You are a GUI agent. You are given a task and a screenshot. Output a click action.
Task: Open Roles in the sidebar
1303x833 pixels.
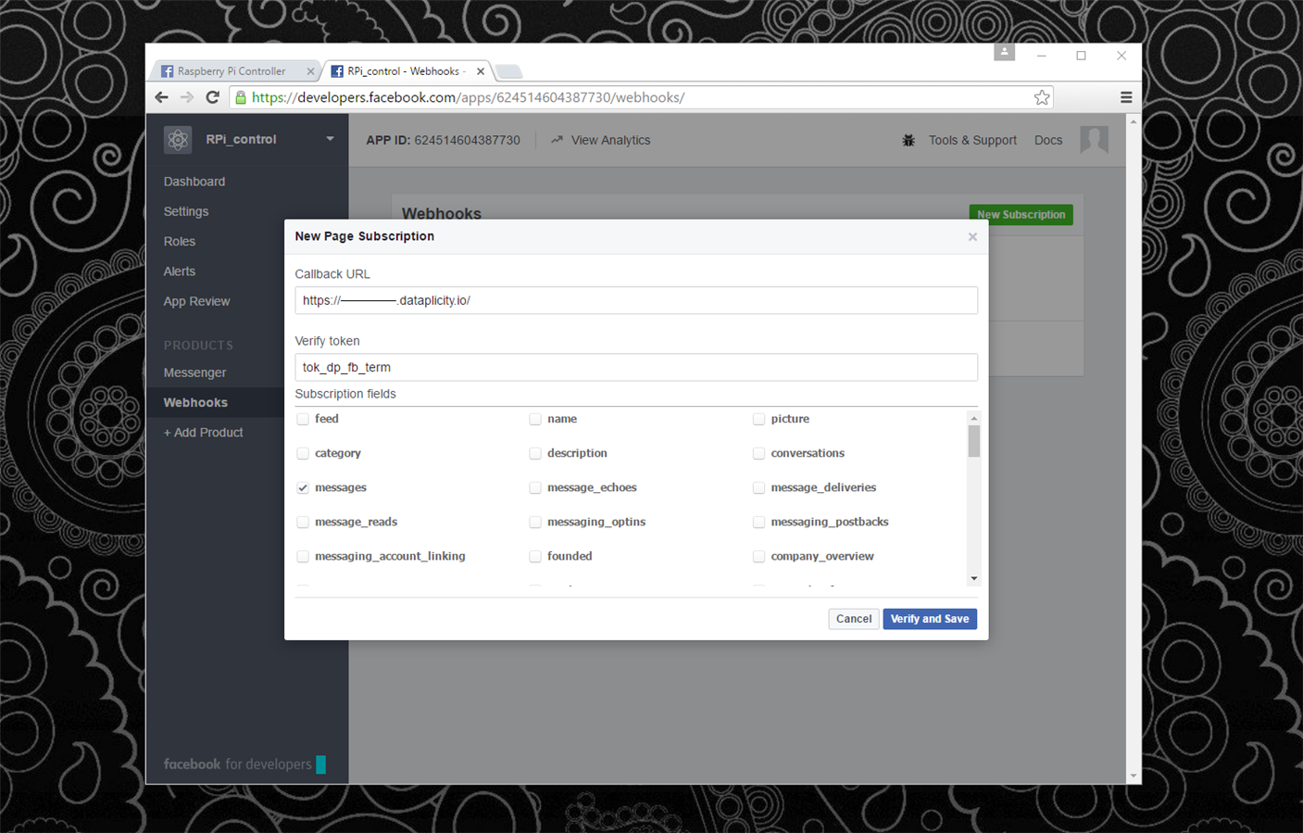tap(180, 241)
